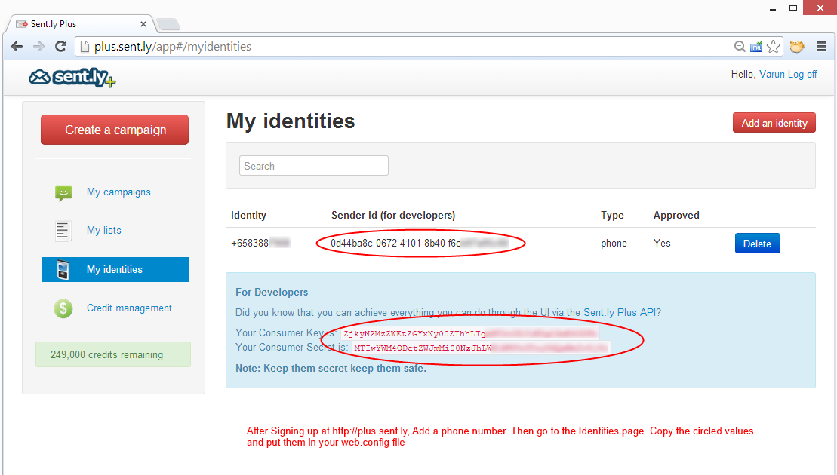The width and height of the screenshot is (837, 475).
Task: Click the +658388 identity phone number
Action: 260,243
